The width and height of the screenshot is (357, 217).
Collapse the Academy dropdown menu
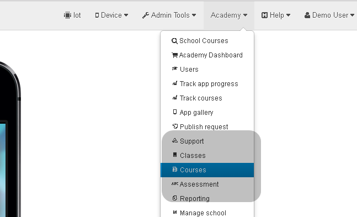tap(229, 15)
